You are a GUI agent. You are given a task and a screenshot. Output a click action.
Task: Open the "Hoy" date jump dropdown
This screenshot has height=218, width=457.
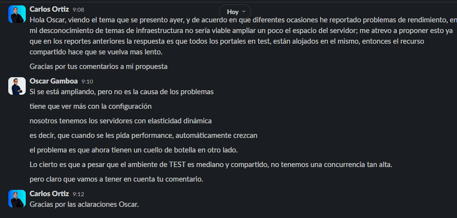(x=236, y=11)
